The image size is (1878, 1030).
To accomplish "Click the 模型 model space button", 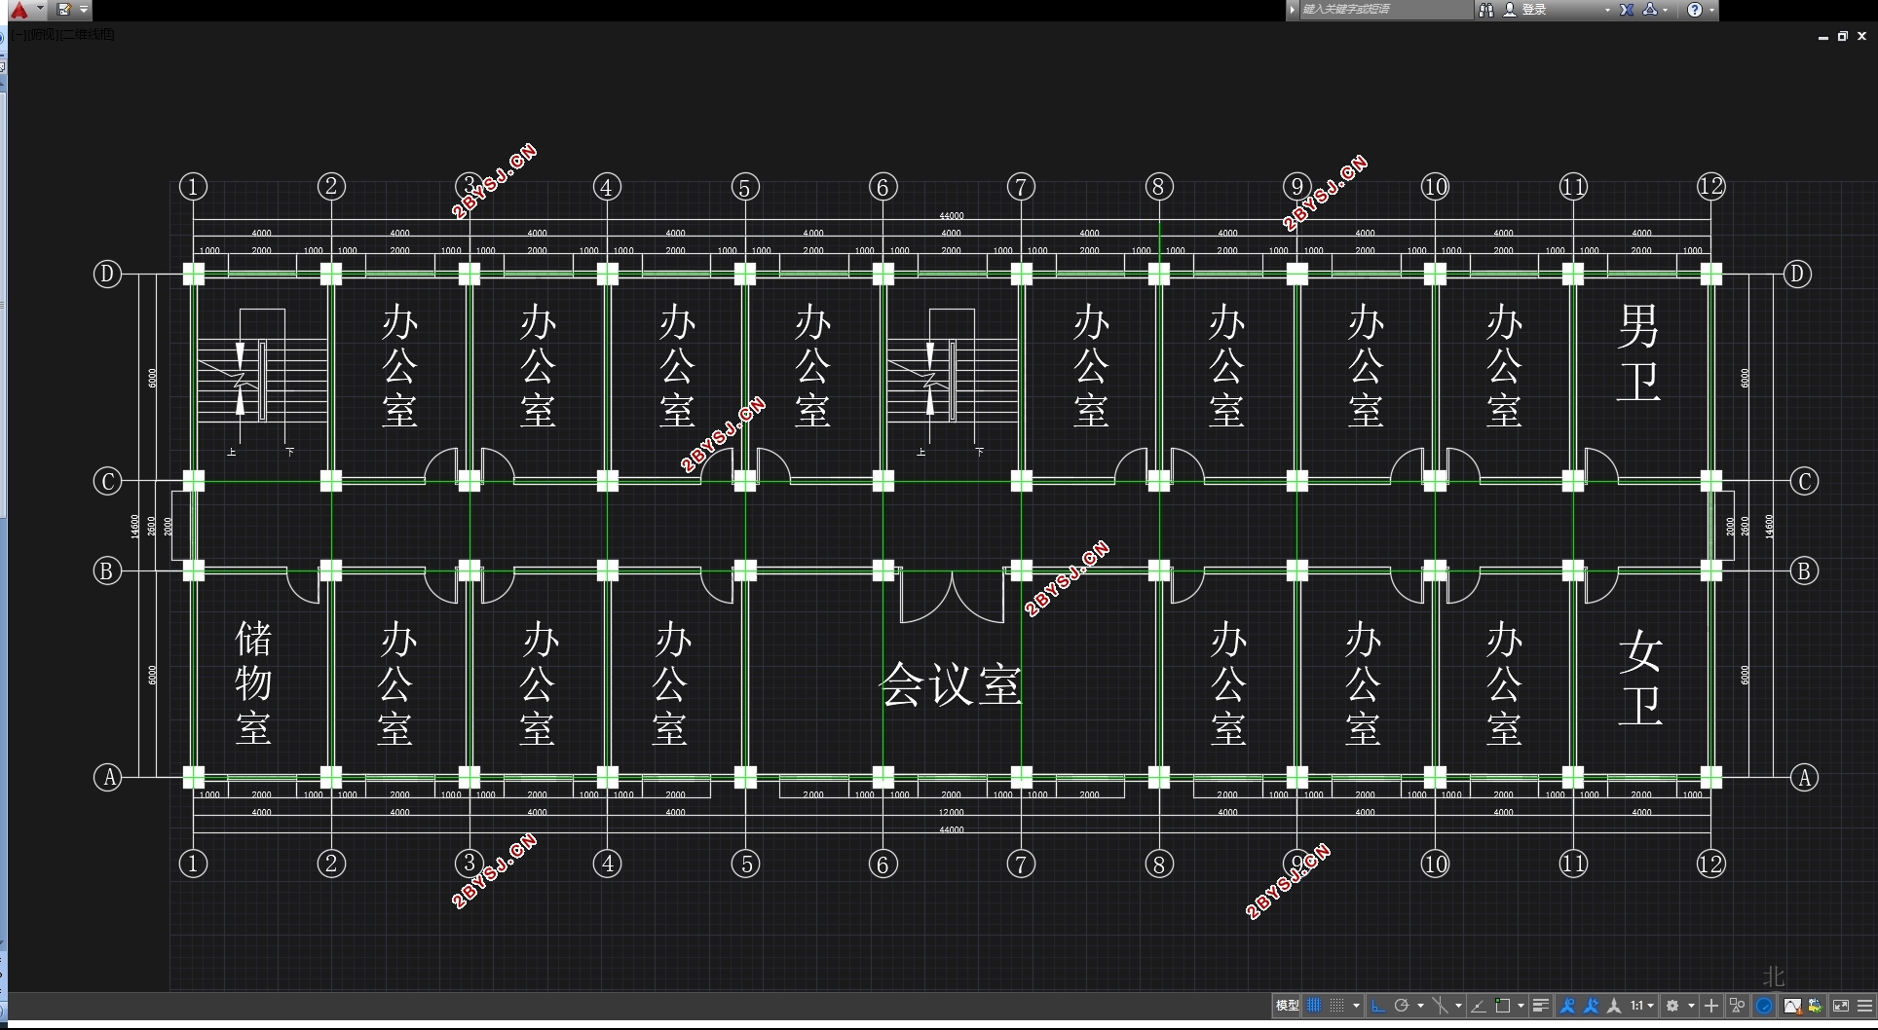I will [1287, 1006].
